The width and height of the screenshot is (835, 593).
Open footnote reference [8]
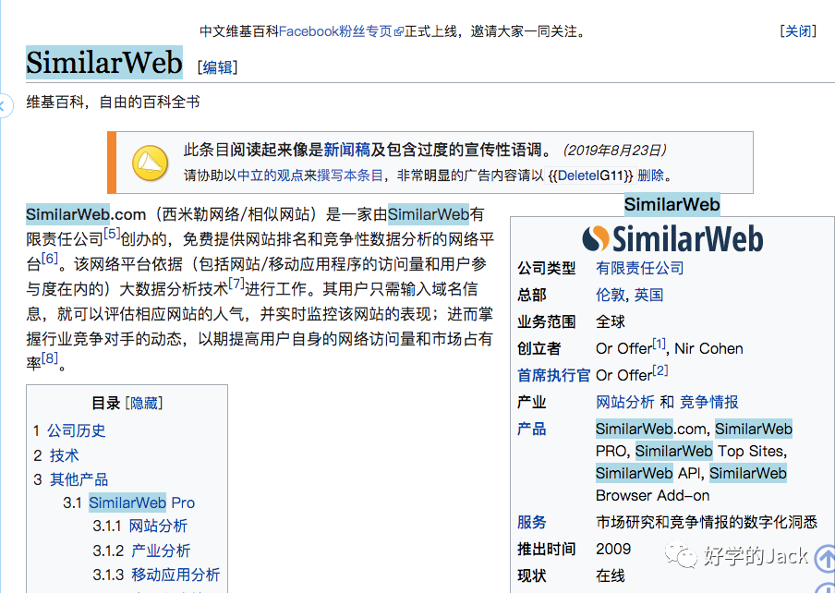click(x=50, y=357)
